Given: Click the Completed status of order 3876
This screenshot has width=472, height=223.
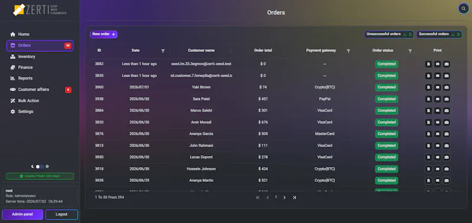Looking at the screenshot, I should point(386,134).
